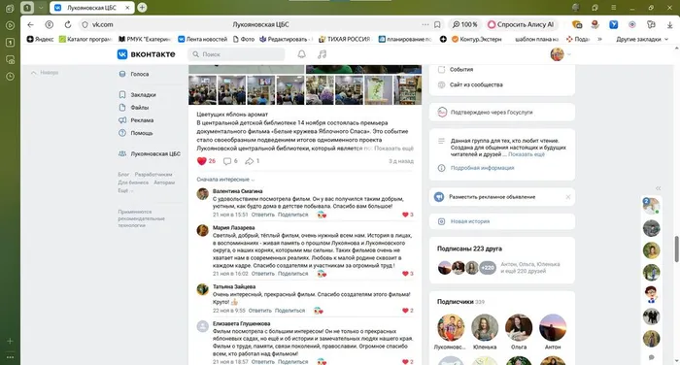Click the 100% zoom indicator
Viewport: 680px width, 365px height.
click(x=465, y=24)
